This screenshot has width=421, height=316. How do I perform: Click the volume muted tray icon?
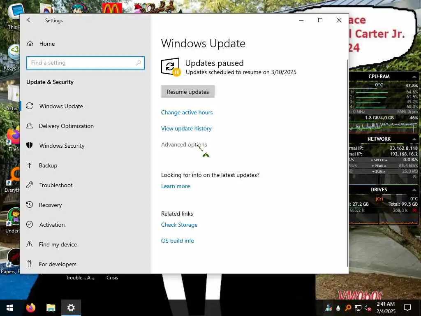(368, 308)
